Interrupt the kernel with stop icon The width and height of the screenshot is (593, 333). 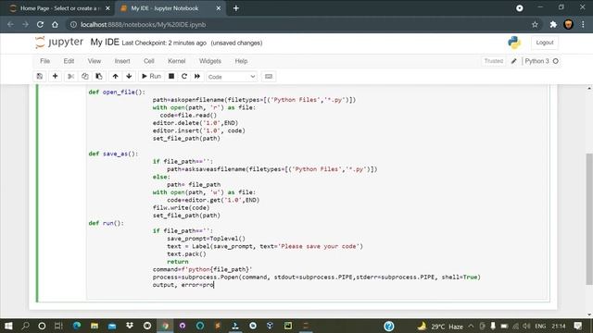(x=171, y=77)
